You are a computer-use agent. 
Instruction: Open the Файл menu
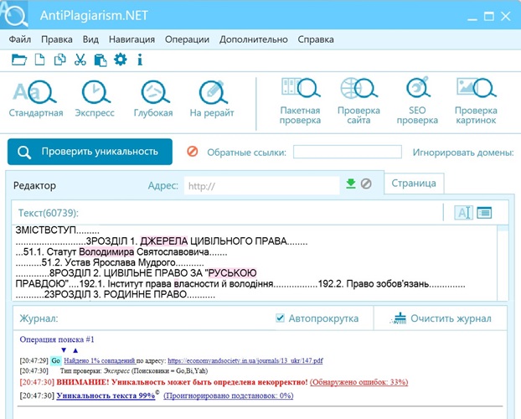[20, 39]
